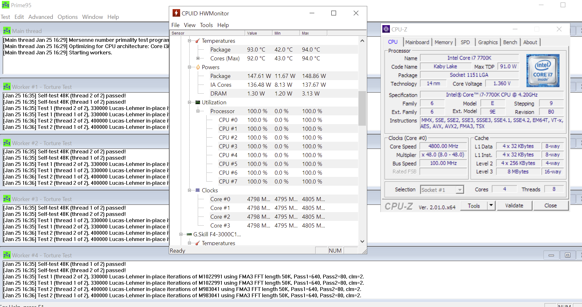Collapse the Utilization group in HWMonitor
Image resolution: width=582 pixels, height=307 pixels.
click(x=189, y=102)
